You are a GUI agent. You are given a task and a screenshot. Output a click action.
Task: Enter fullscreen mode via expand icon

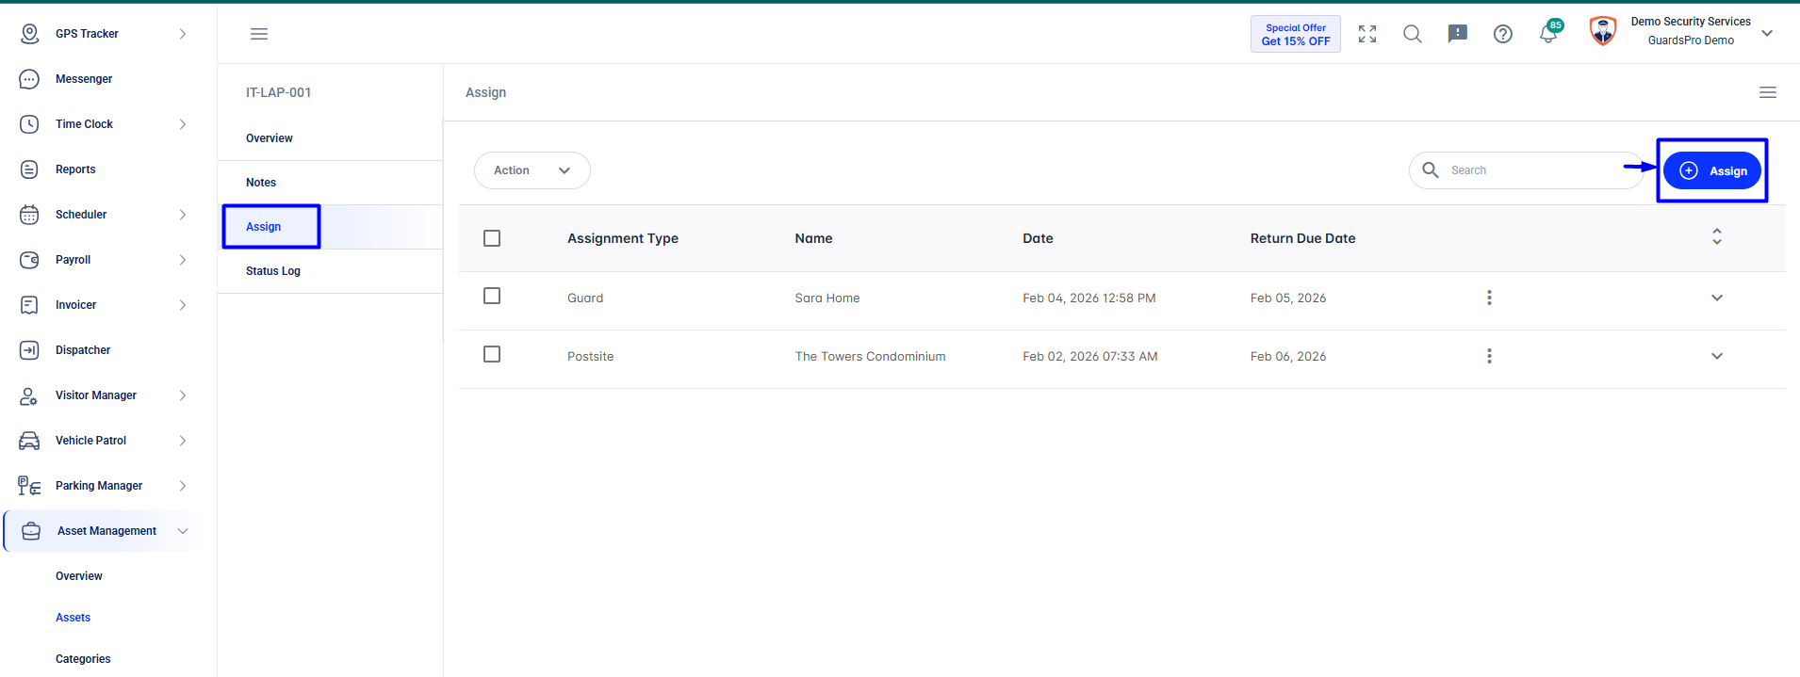(1367, 34)
